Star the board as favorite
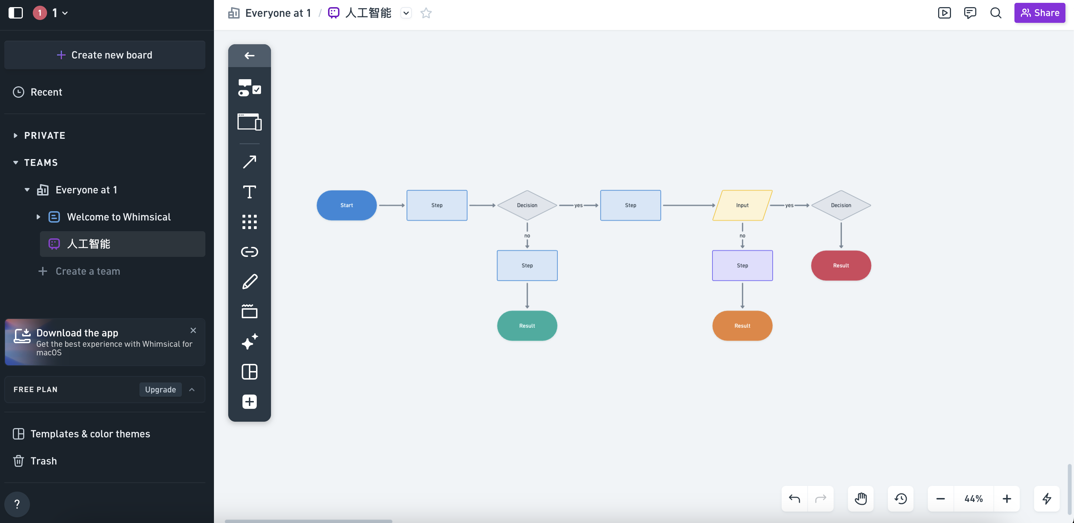The height and width of the screenshot is (523, 1074). 426,13
